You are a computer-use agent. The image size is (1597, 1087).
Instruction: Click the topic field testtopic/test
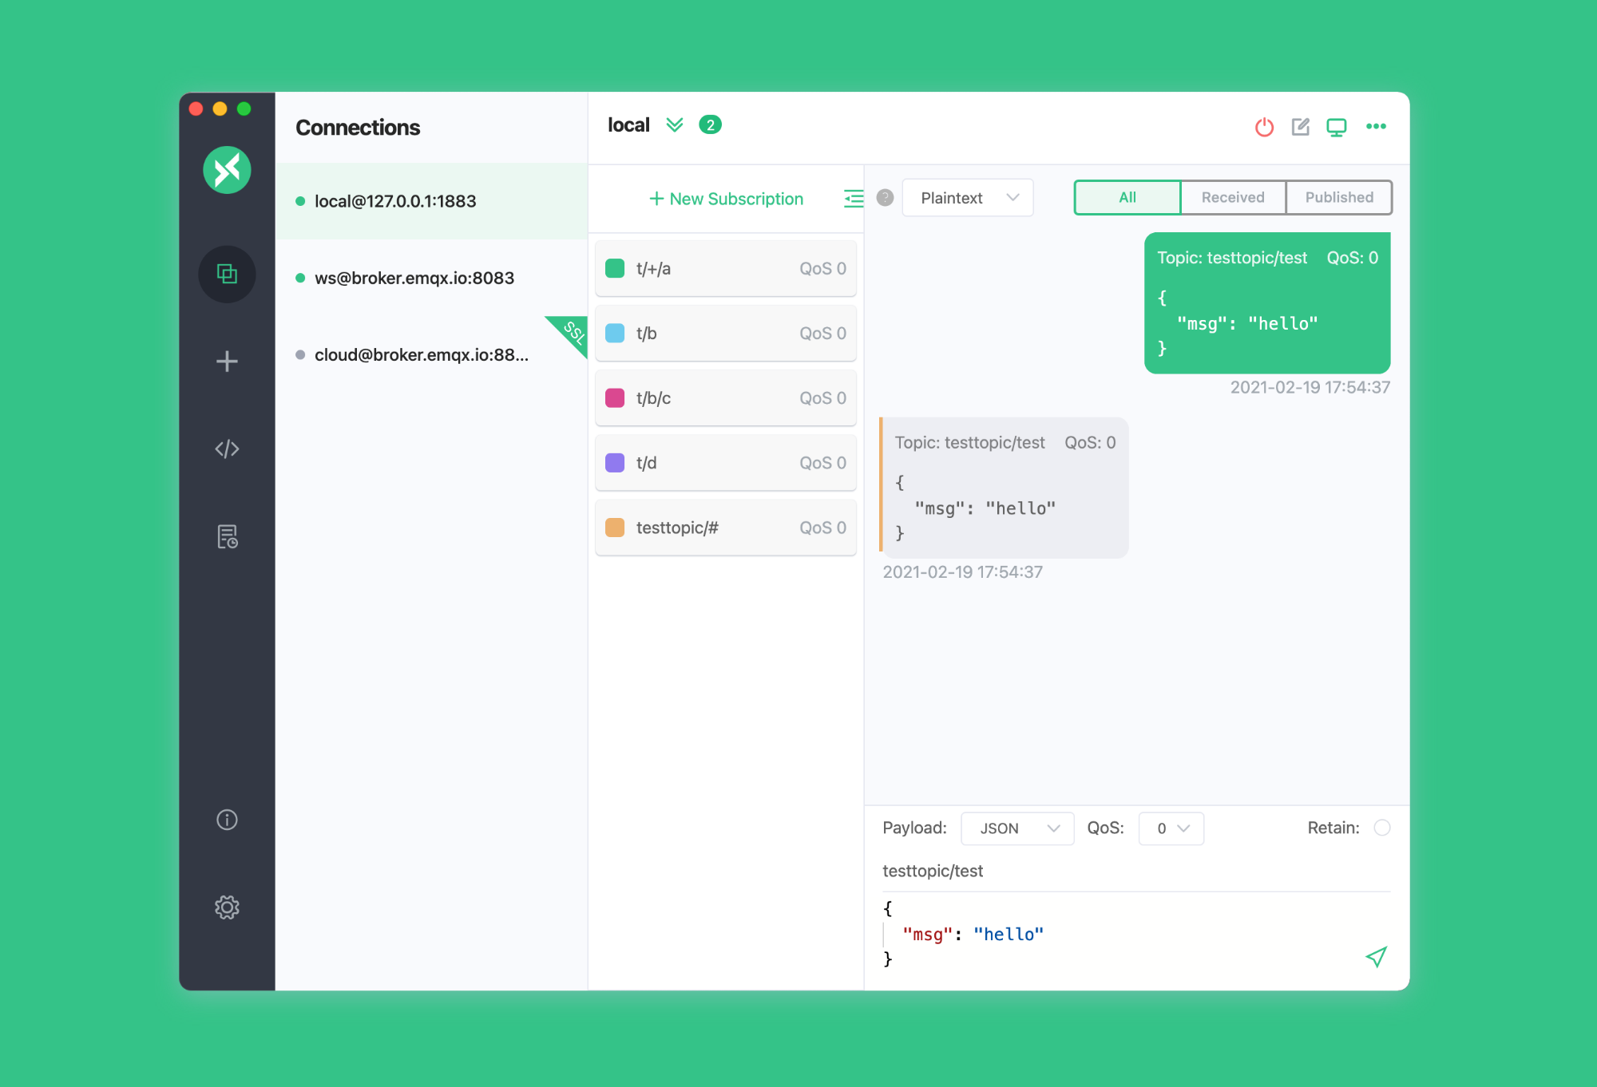coord(1136,871)
